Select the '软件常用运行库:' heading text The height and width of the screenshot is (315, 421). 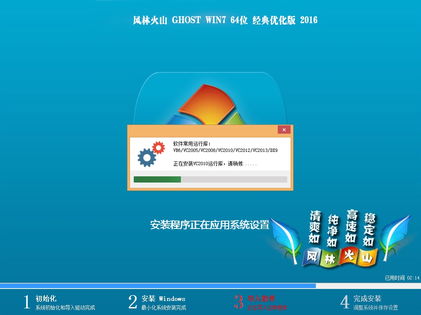(x=192, y=144)
